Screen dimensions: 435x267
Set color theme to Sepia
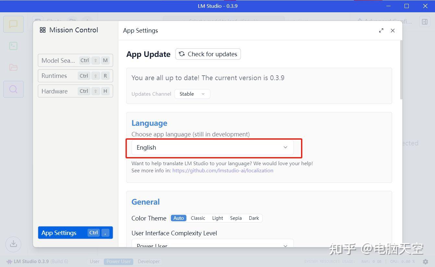[236, 218]
